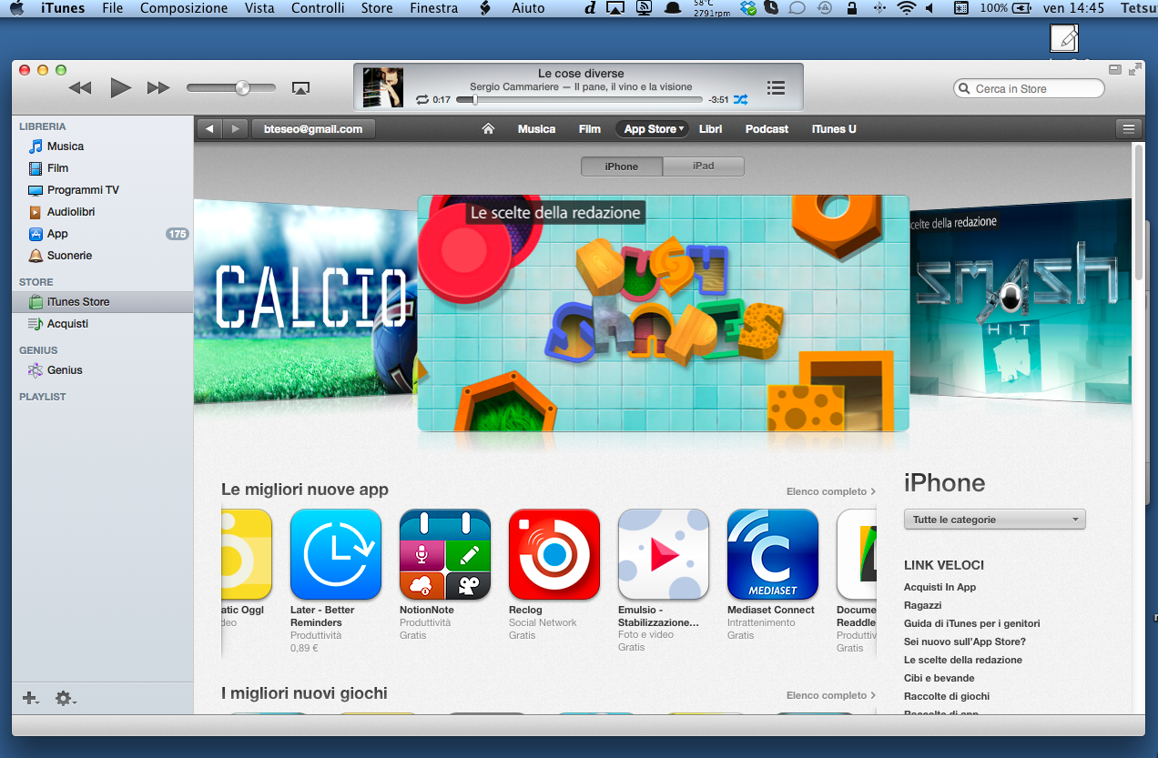Viewport: 1158px width, 758px height.
Task: Adjust the iTunes volume slider
Action: pos(231,88)
